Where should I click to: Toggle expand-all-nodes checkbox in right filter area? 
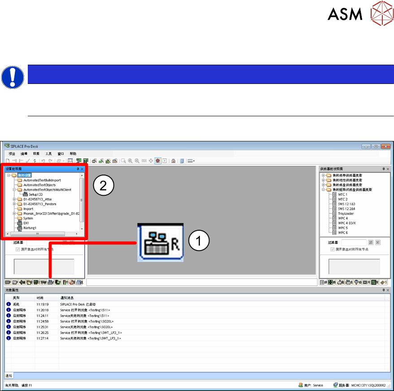(333, 249)
